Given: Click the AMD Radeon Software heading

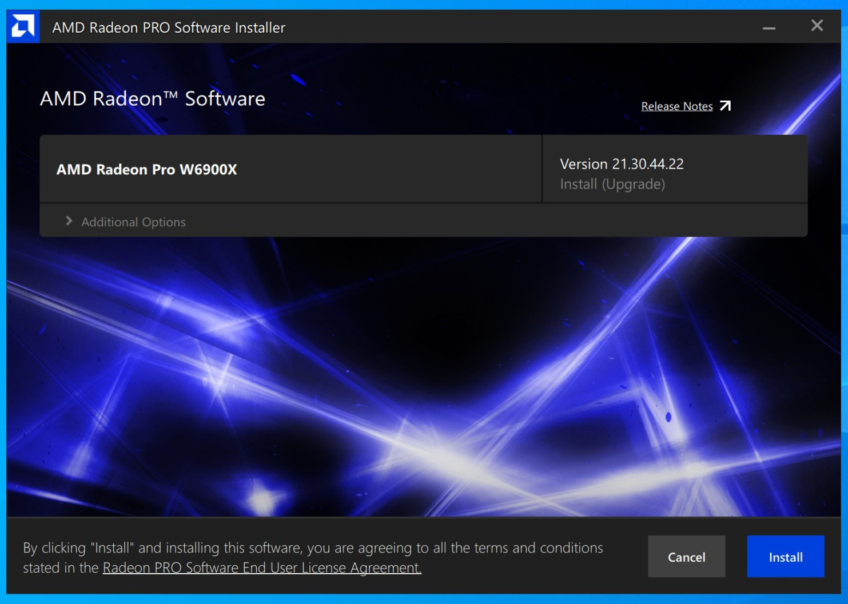Looking at the screenshot, I should (152, 98).
